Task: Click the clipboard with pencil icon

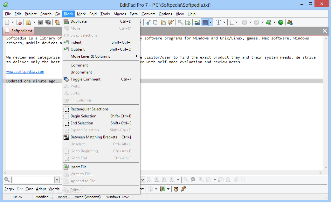Action: [x=171, y=22]
